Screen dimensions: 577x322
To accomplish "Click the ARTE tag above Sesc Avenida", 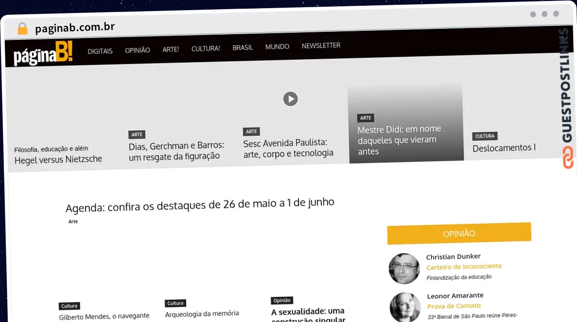I will point(251,131).
